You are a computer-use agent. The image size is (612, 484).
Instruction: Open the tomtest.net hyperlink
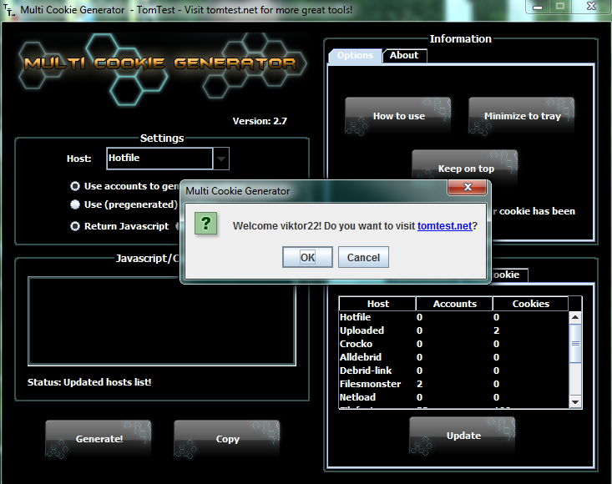coord(444,226)
